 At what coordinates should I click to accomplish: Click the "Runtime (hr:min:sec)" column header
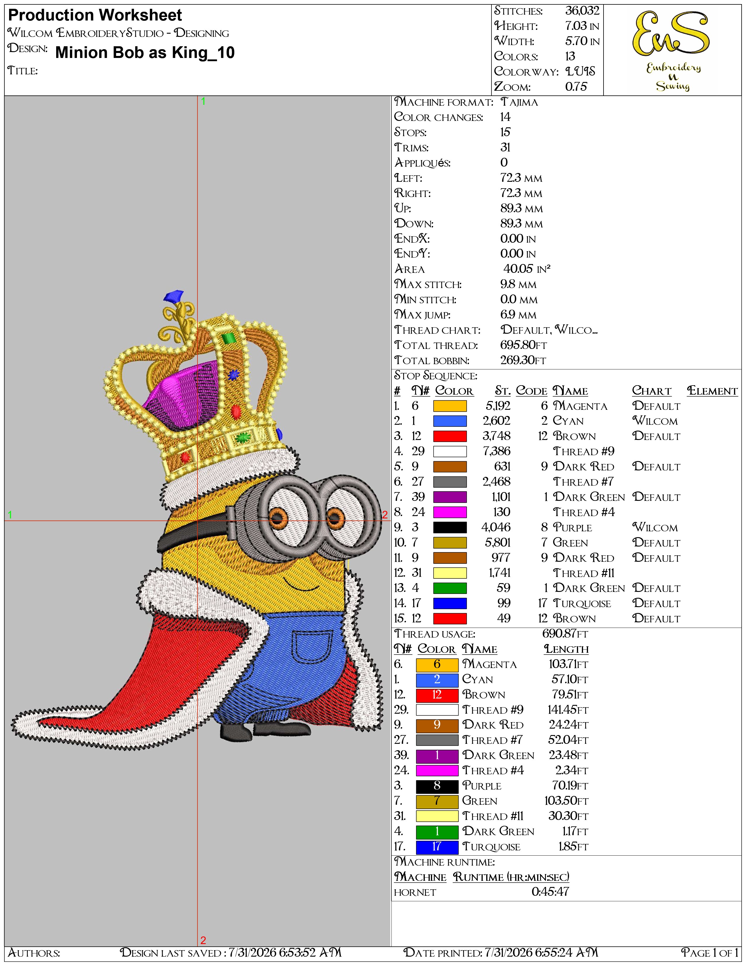(511, 877)
